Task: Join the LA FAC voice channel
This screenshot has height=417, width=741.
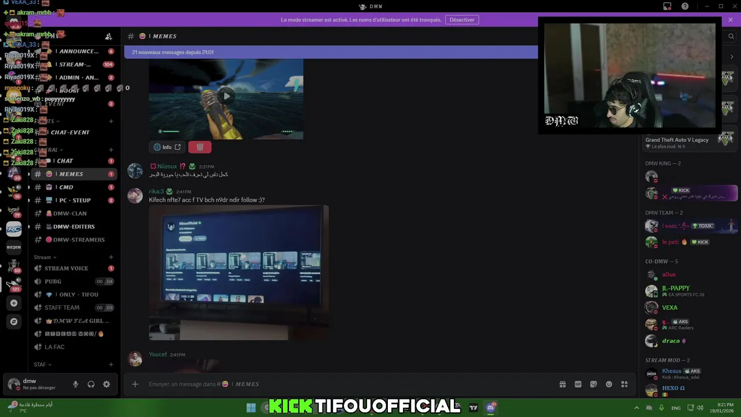Action: [75, 347]
